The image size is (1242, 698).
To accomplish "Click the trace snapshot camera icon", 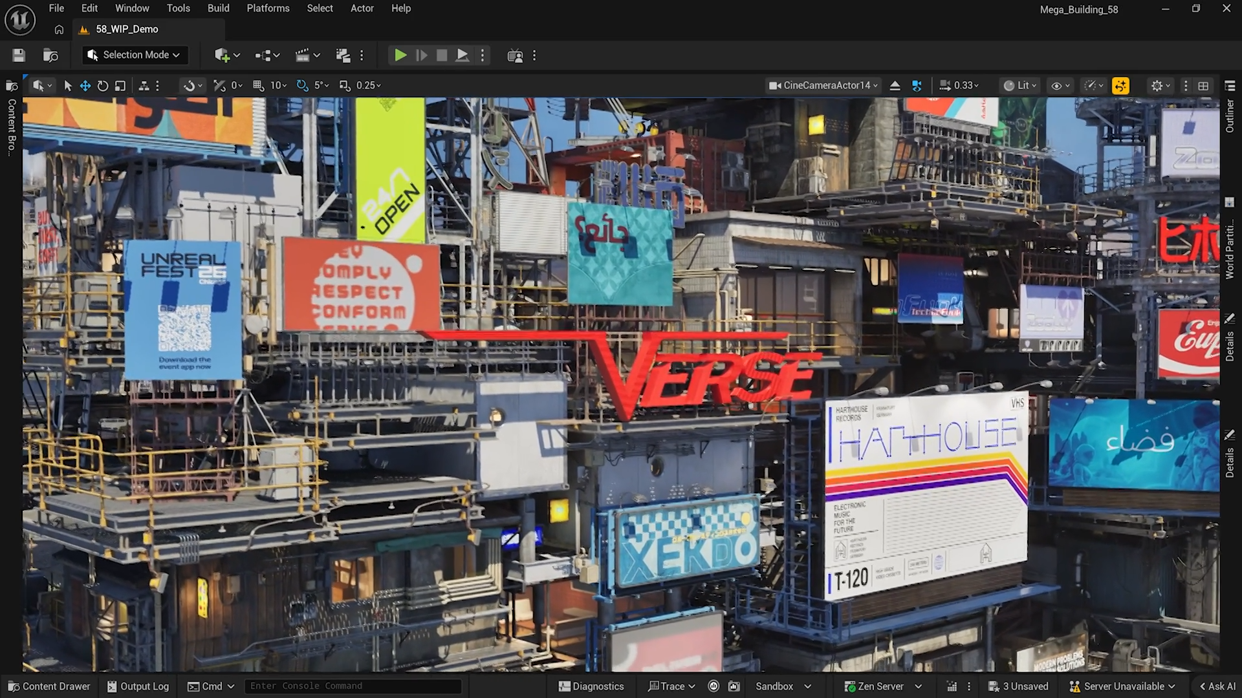I will click(x=734, y=686).
